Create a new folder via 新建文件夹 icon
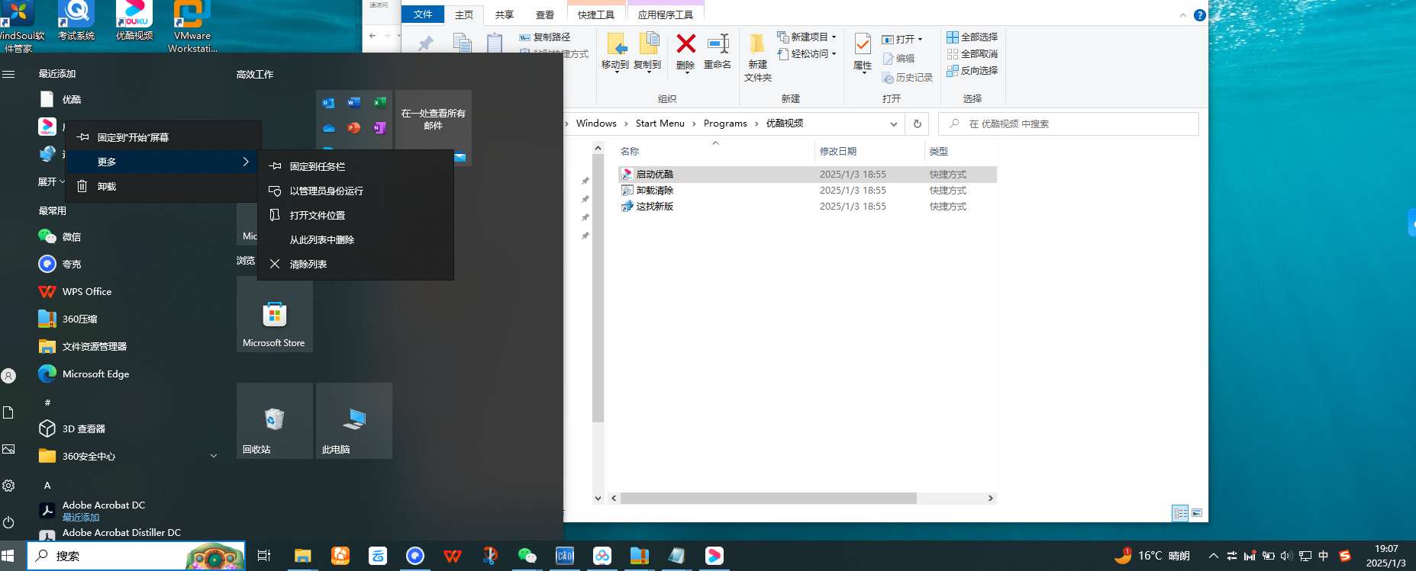The width and height of the screenshot is (1416, 571). pos(757,44)
